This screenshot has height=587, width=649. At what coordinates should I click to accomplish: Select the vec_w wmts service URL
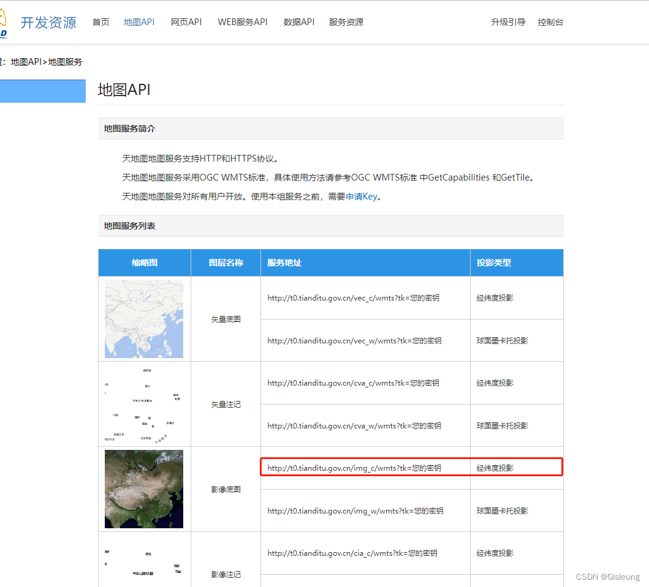click(354, 340)
